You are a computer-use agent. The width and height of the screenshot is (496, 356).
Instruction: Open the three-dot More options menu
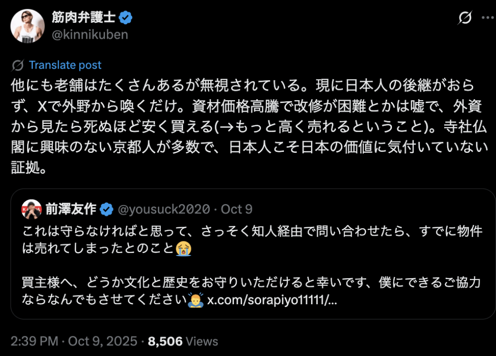pos(486,18)
